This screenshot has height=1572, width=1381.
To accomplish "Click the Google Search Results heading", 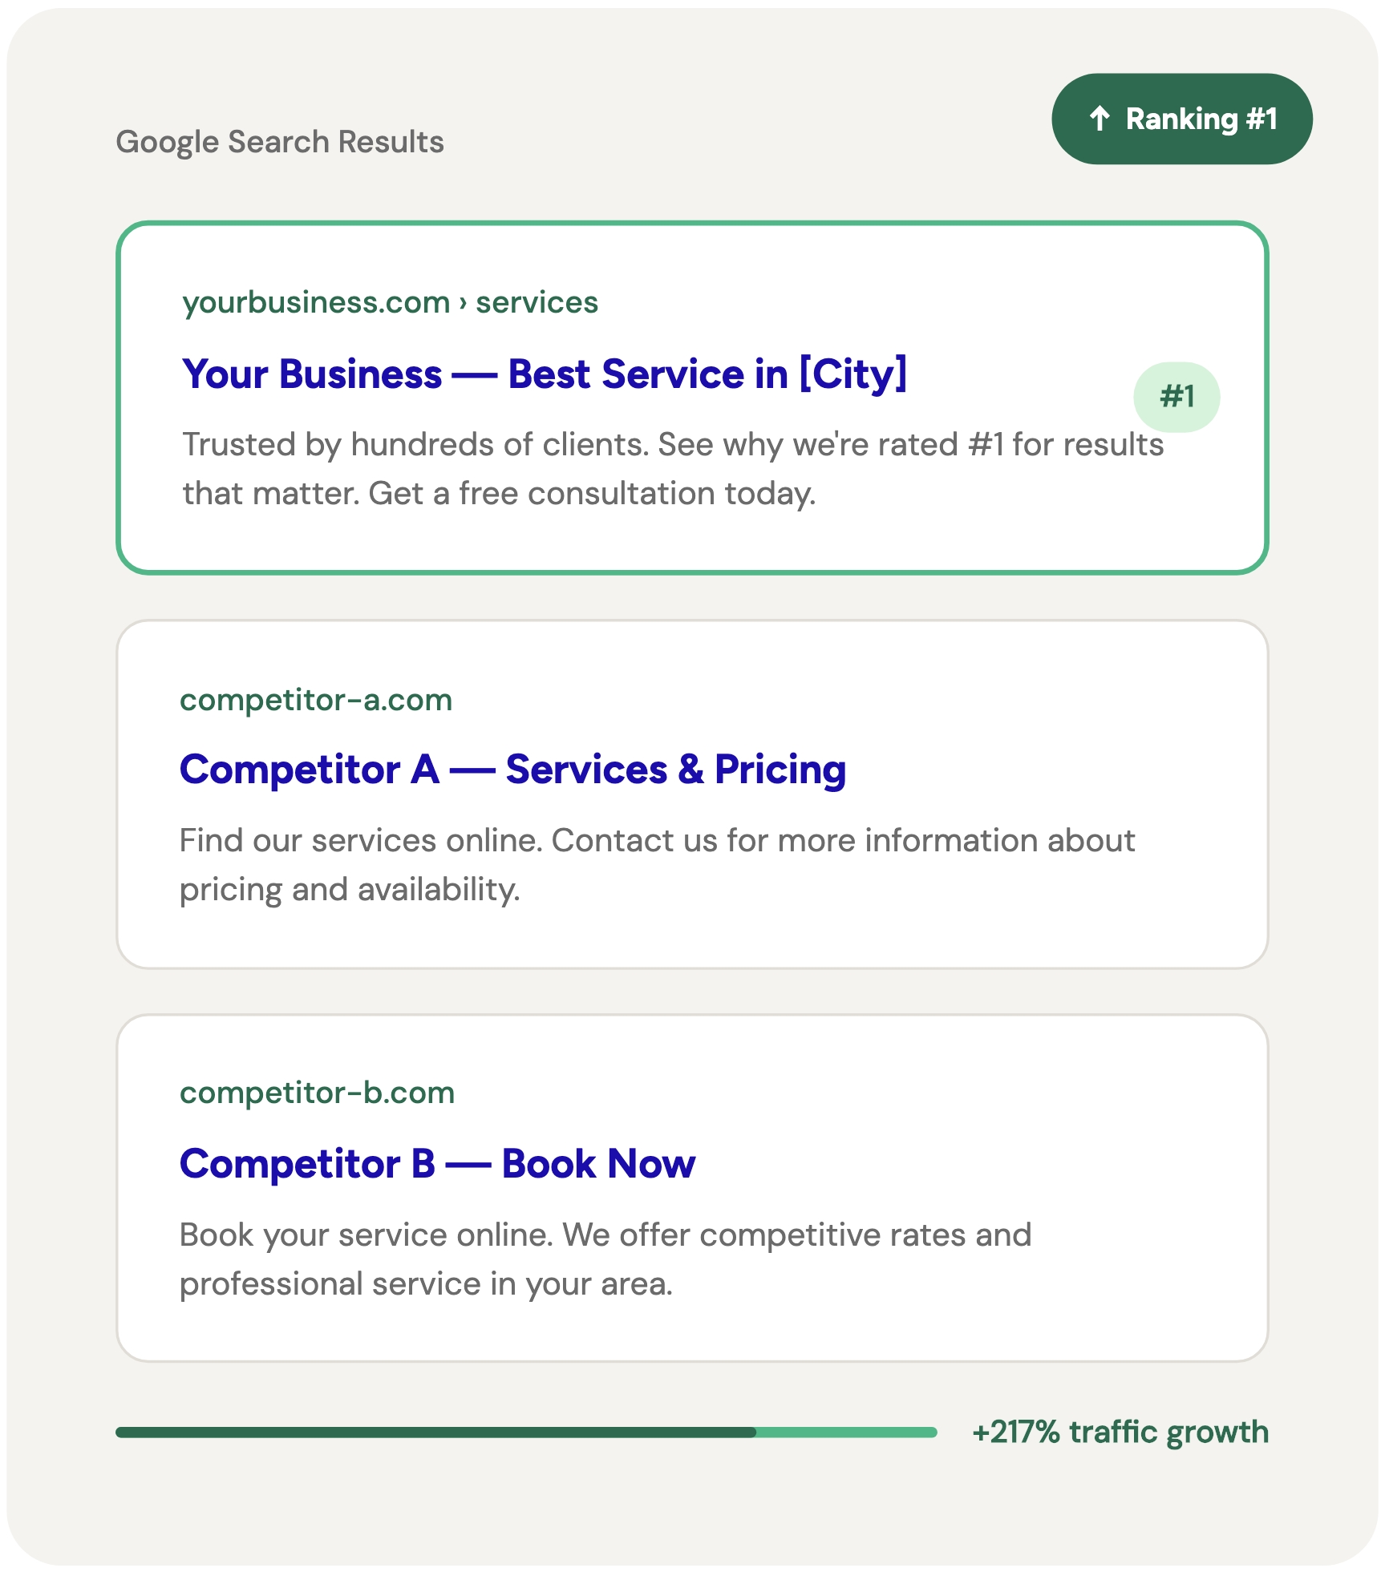I will point(280,142).
